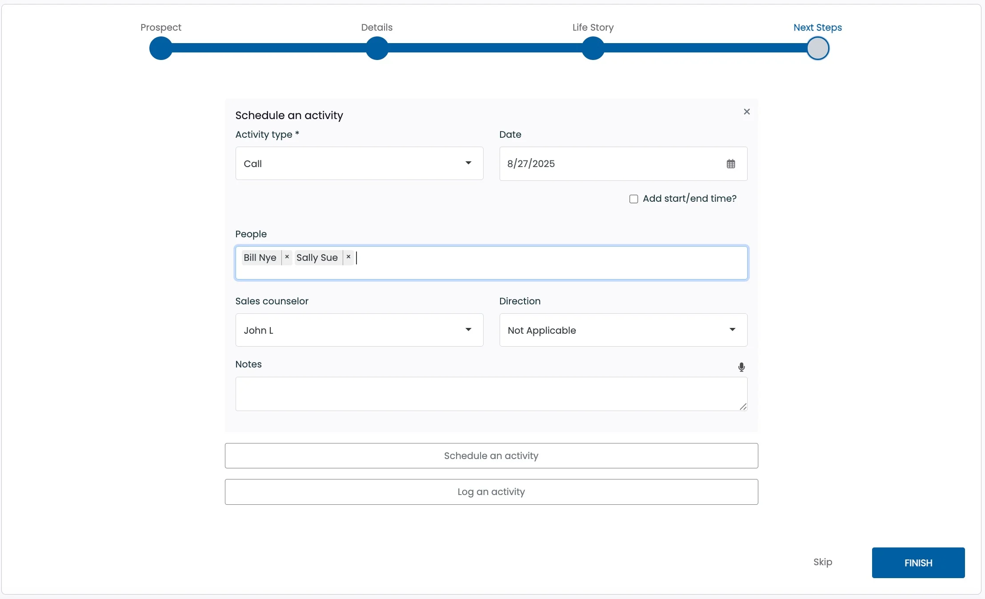Navigate to the Life Story step
This screenshot has height=599, width=985.
(x=593, y=48)
